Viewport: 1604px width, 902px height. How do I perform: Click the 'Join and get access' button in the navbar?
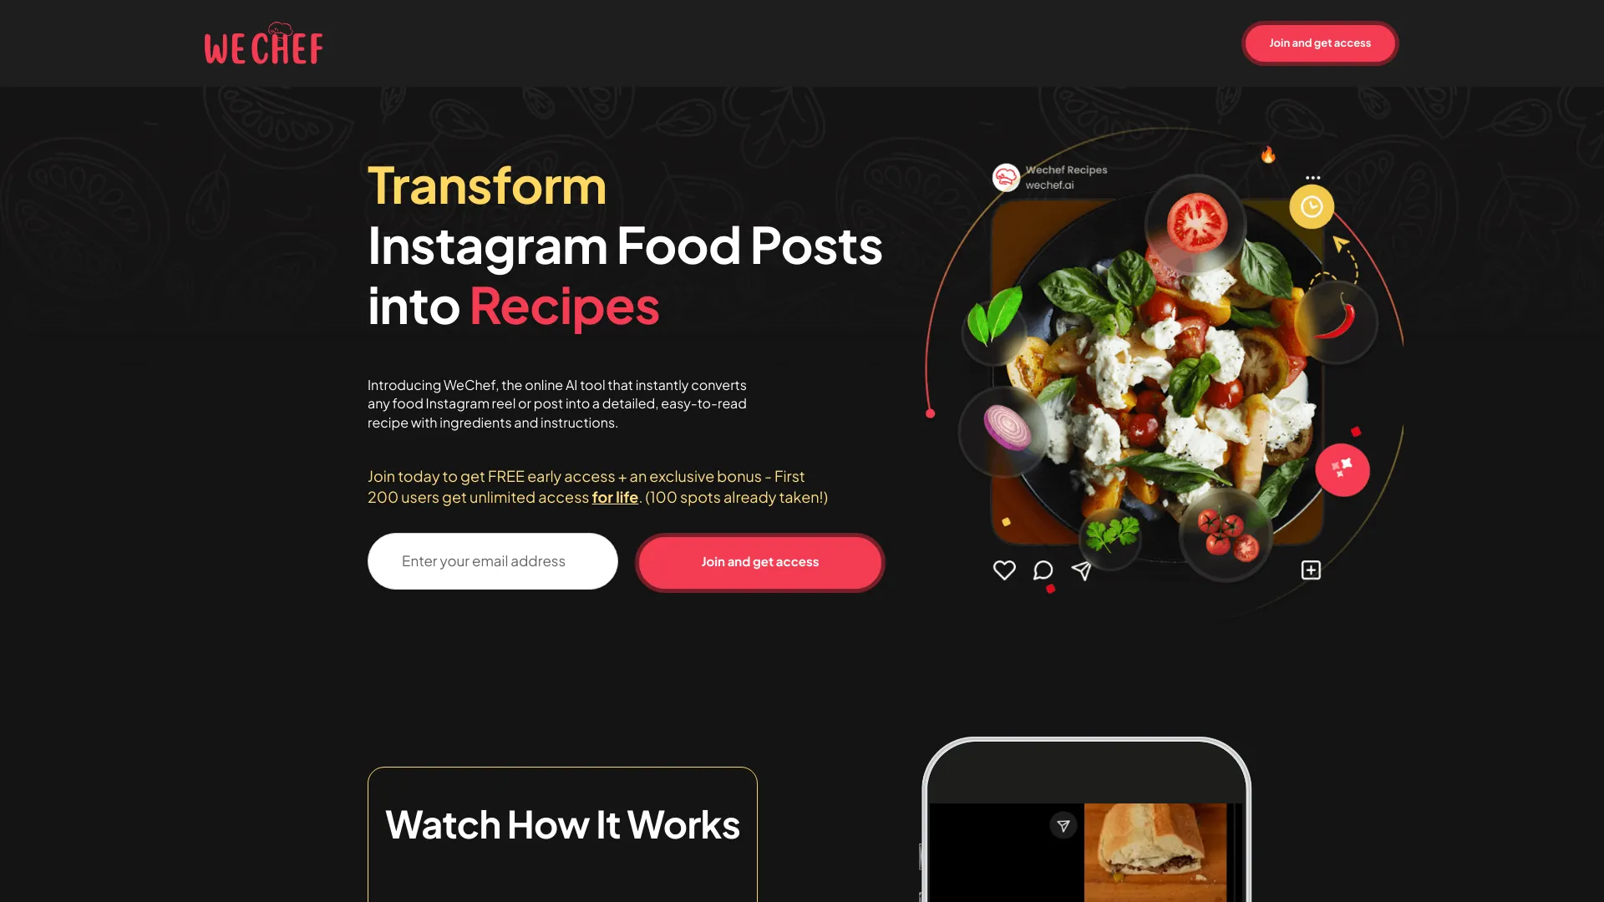pos(1318,42)
